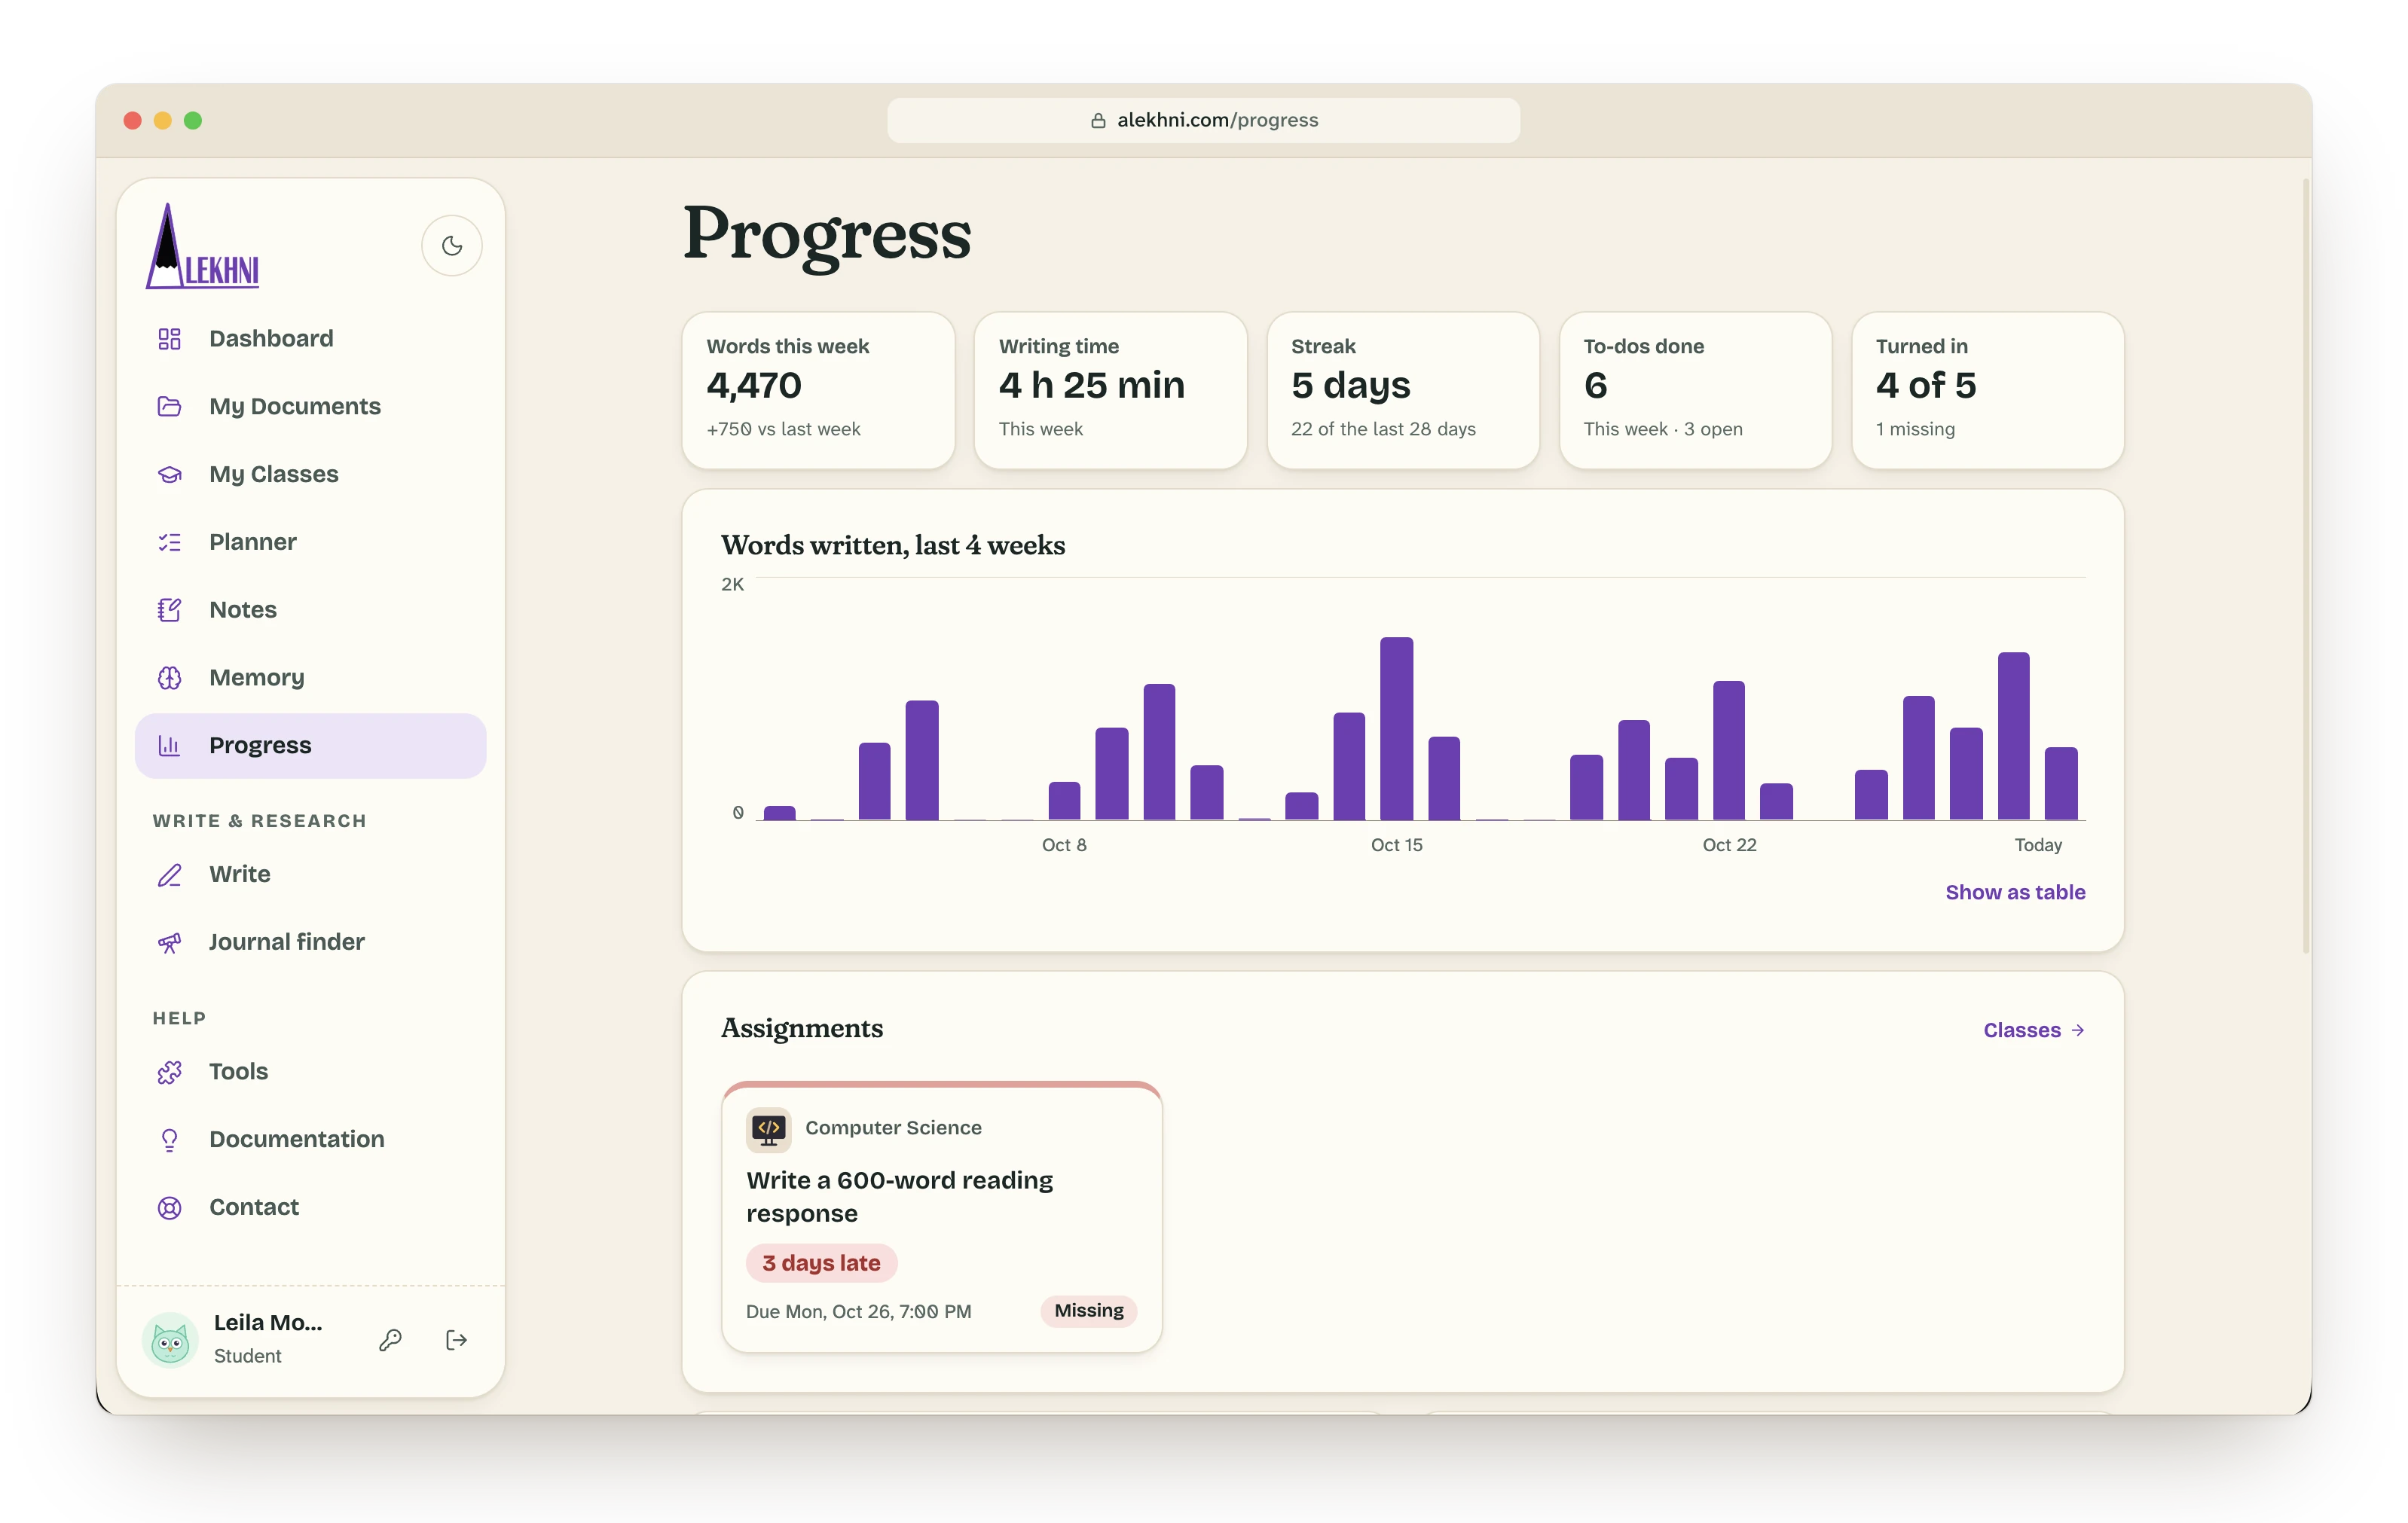
Task: Click the Planner checklist icon
Action: [169, 542]
